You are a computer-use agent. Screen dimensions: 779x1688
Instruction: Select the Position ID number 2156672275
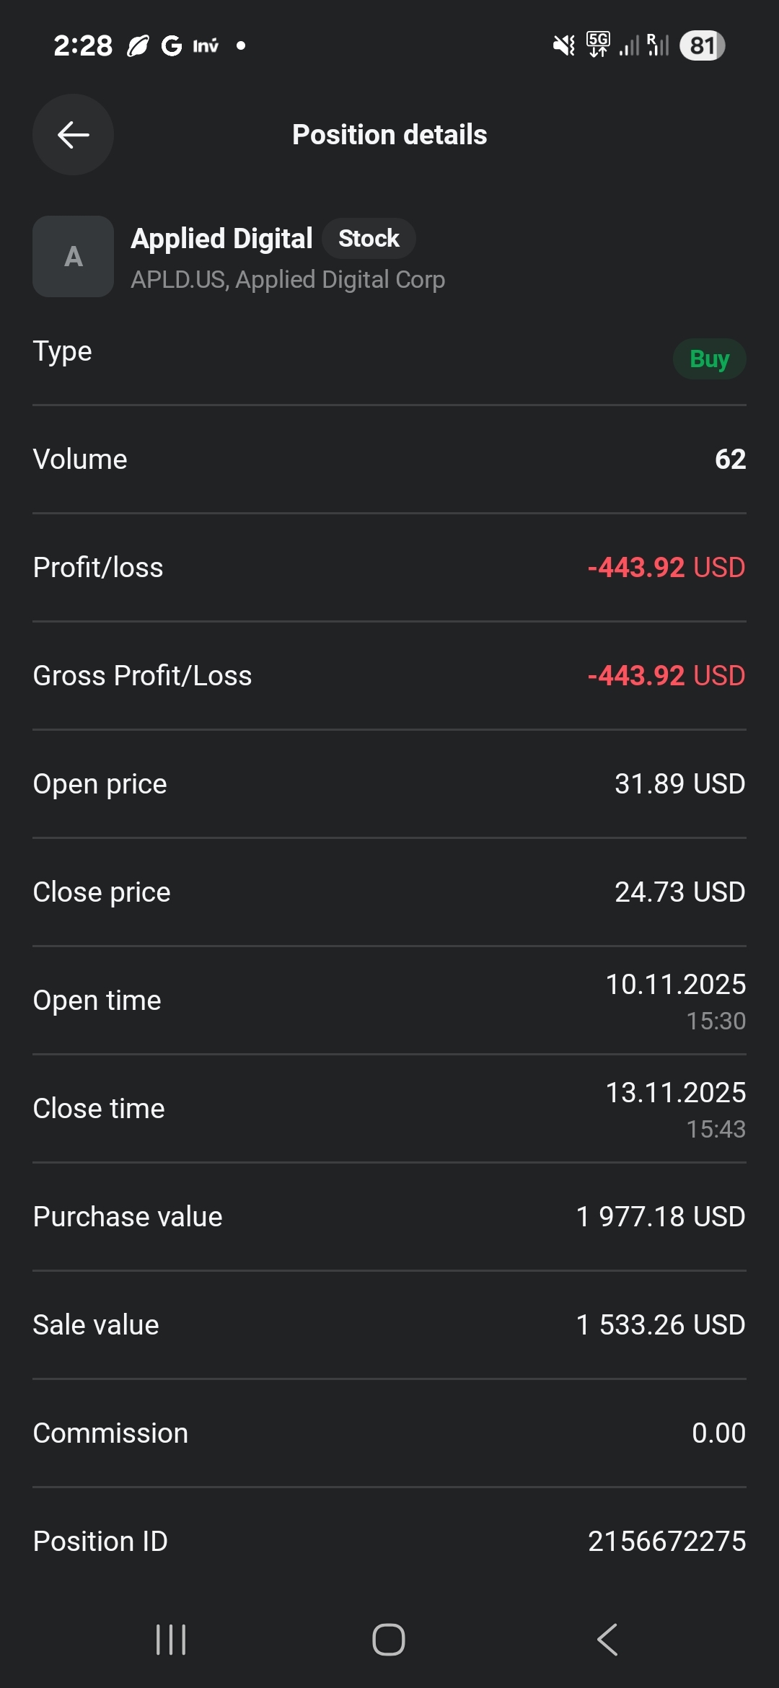(x=666, y=1542)
